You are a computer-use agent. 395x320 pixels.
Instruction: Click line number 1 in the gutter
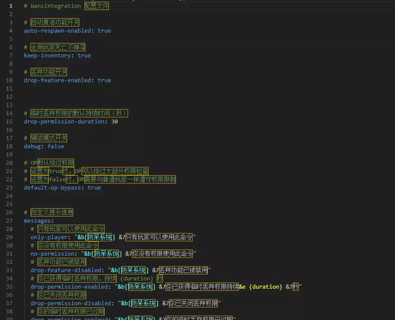point(11,6)
